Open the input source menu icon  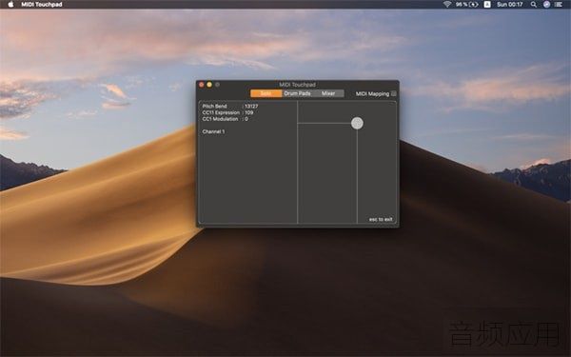tap(487, 5)
